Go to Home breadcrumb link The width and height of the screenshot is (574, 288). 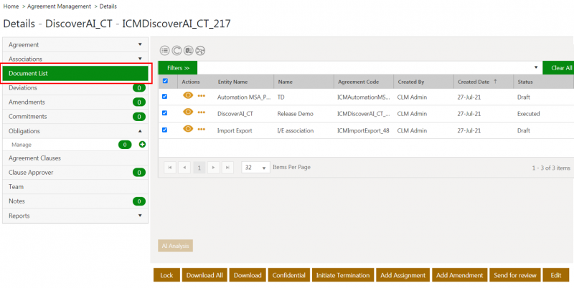11,6
